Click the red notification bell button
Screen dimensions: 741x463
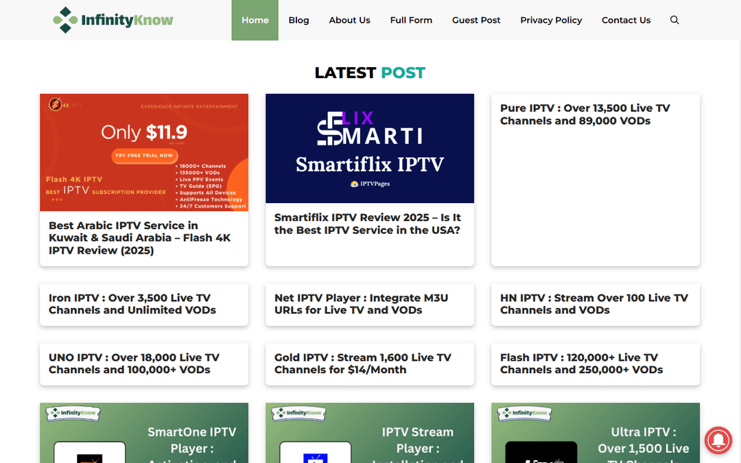pos(718,440)
